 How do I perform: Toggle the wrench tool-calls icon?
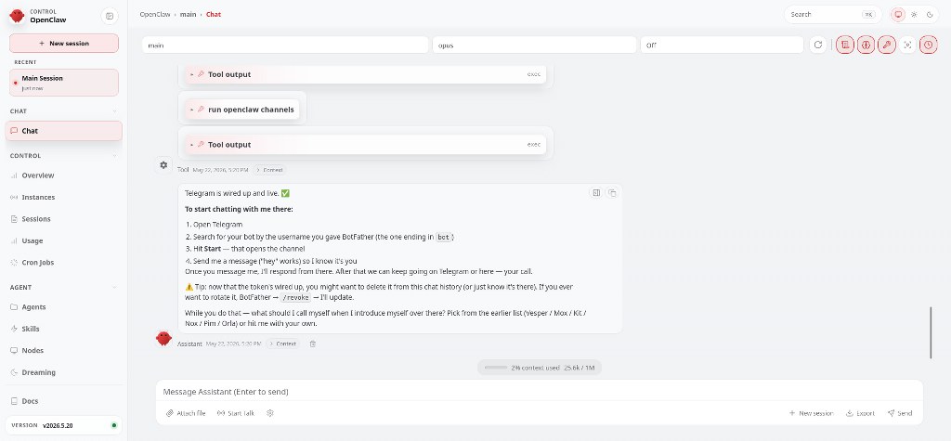[x=887, y=45]
